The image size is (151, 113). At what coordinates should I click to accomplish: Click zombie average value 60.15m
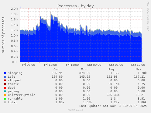coord(114,84)
